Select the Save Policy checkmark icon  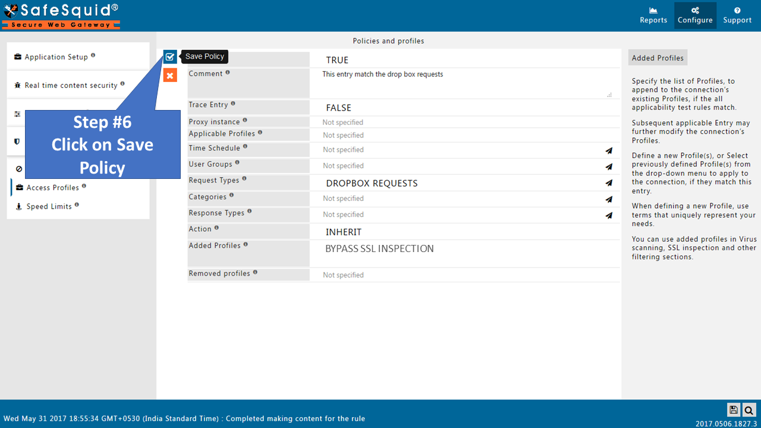pos(170,56)
